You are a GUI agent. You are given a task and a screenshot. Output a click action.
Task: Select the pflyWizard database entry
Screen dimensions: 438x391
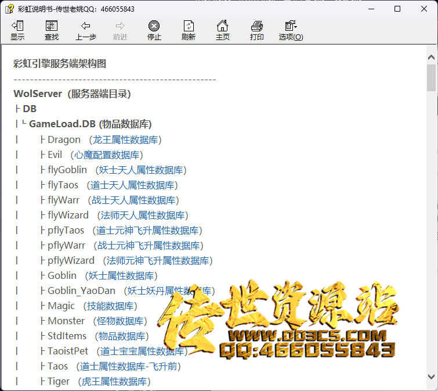coord(71,260)
